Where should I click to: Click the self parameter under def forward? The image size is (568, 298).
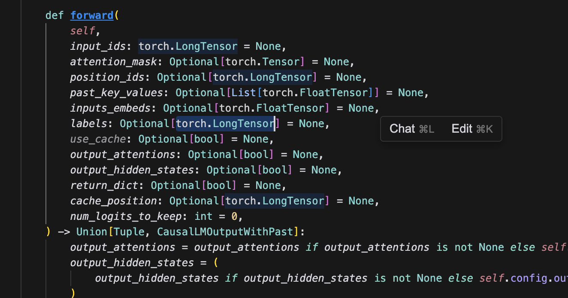pos(83,31)
